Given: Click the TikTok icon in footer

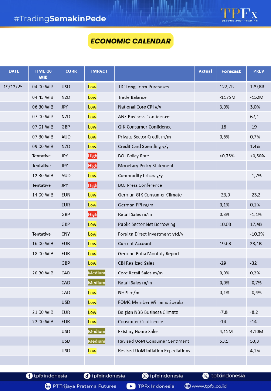Looking at the screenshot, I should click(87, 376).
